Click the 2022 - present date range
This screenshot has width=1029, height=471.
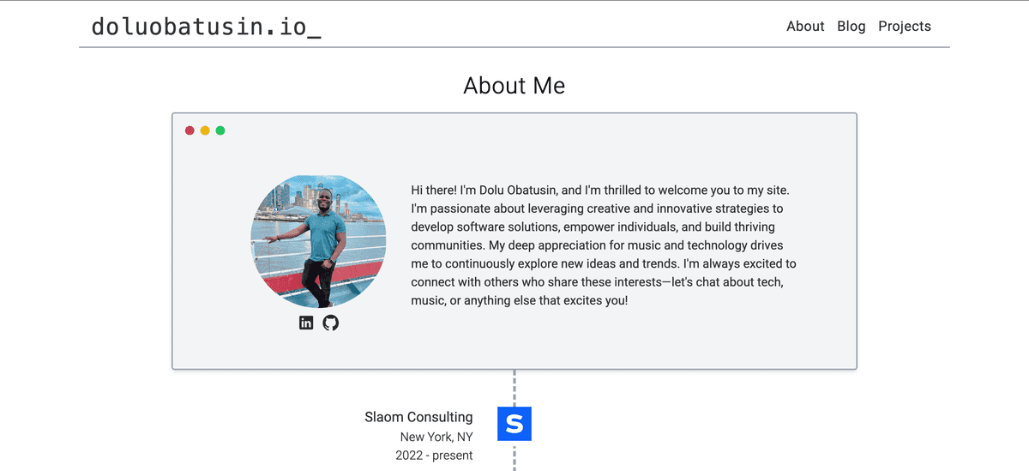pos(434,456)
